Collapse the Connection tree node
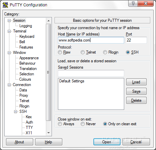Screen dimensions: 156x150 click(9, 85)
